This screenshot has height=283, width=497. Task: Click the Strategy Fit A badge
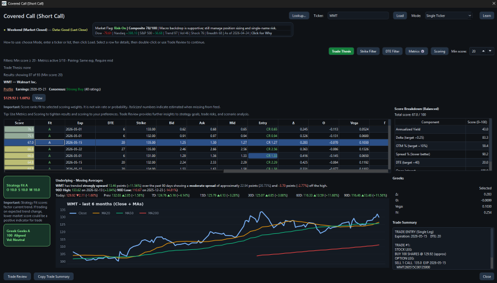(27, 187)
